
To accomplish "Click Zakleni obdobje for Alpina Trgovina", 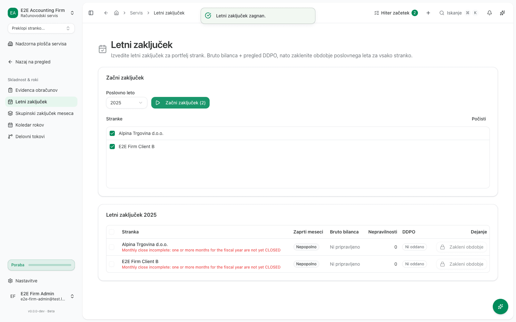I will 461,247.
